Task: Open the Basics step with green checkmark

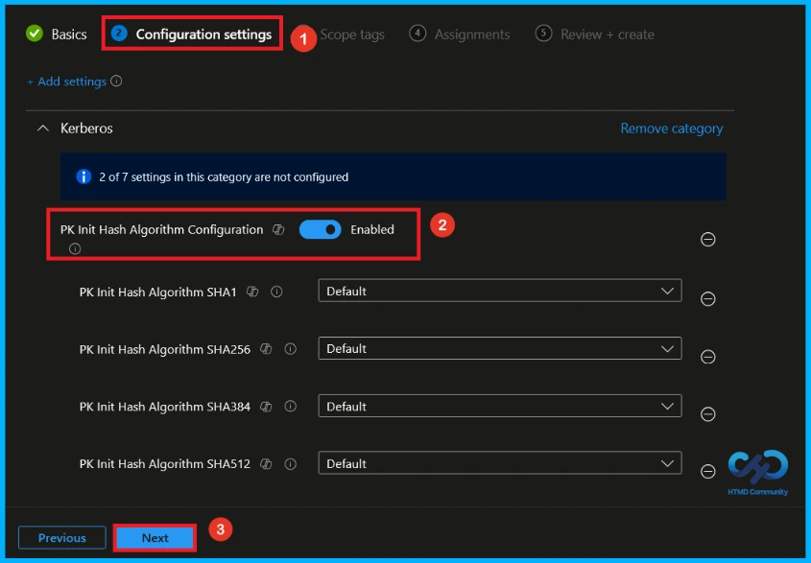Action: coord(56,35)
